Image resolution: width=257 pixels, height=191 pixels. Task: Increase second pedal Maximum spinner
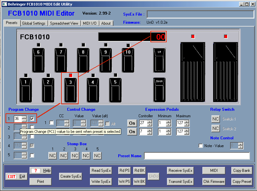tap(187, 130)
